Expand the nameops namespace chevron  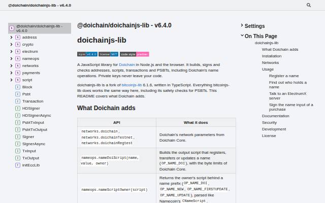coord(11,59)
